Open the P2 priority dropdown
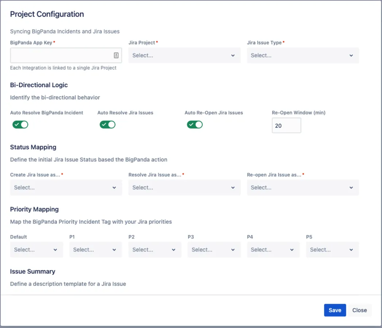The height and width of the screenshot is (328, 382). coord(155,250)
